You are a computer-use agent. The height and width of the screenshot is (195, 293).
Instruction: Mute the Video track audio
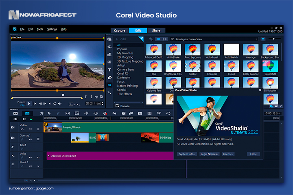30,129
